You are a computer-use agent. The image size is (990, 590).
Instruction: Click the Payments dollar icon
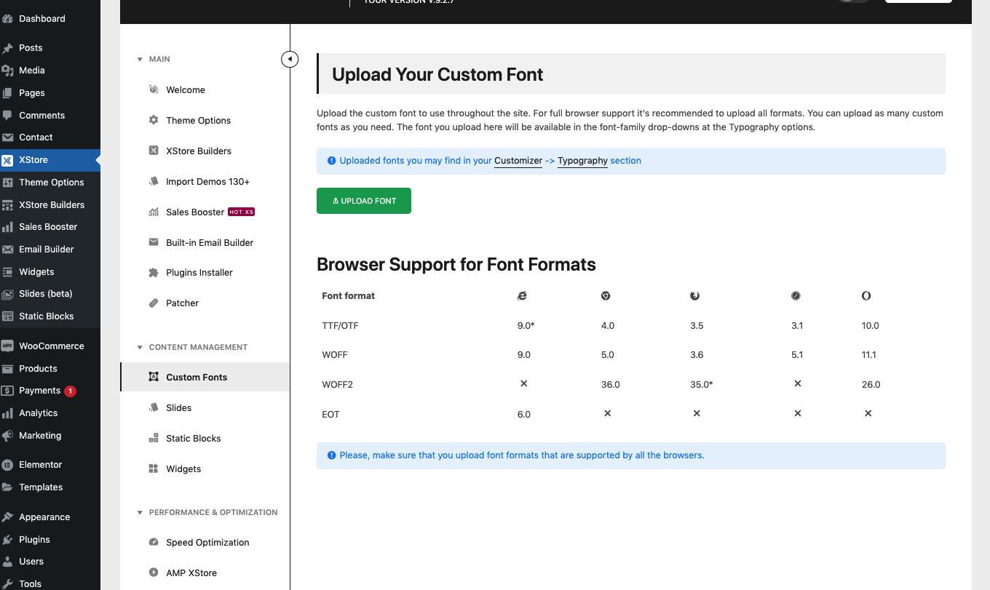7,391
